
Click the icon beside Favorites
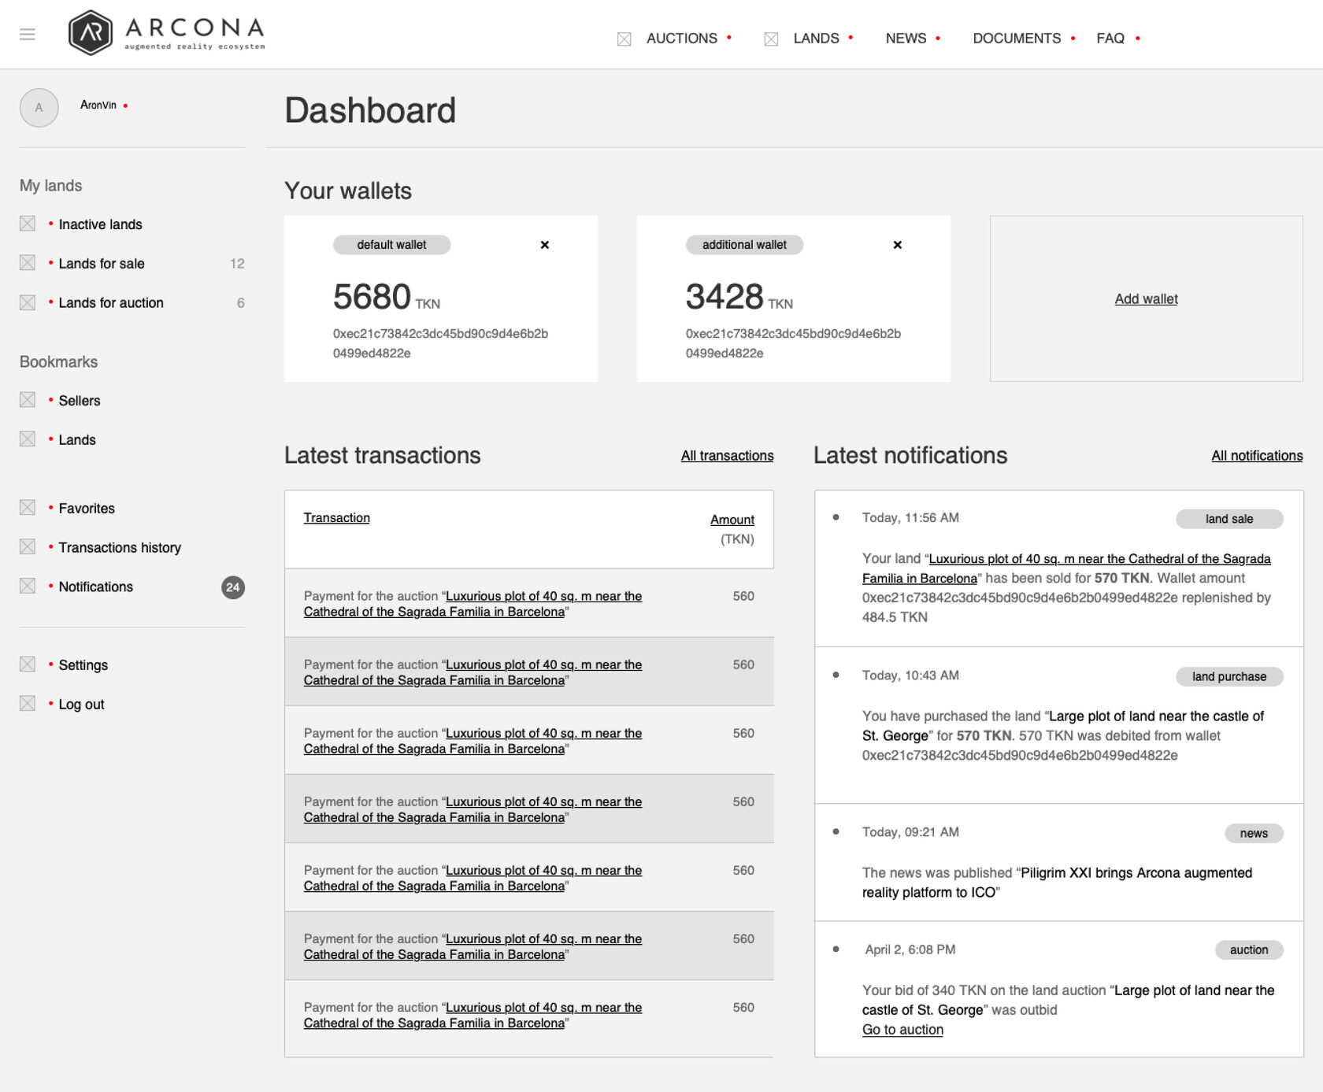[x=28, y=508]
